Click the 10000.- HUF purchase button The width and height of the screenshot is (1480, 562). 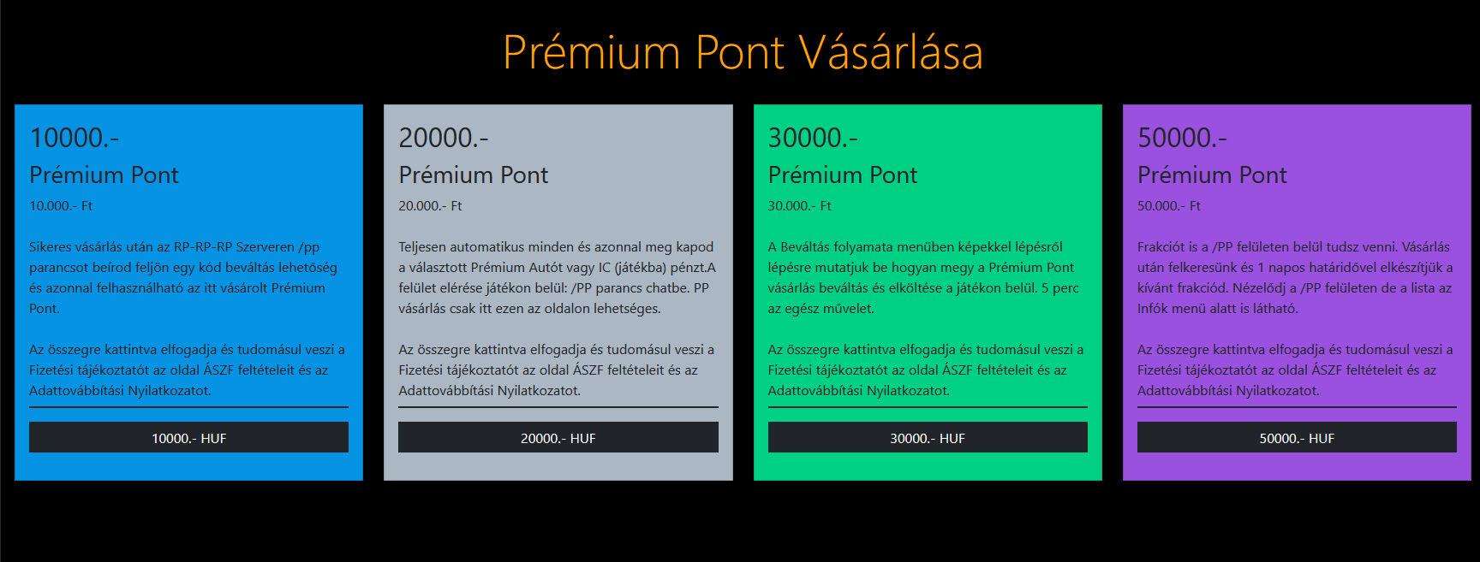[188, 437]
